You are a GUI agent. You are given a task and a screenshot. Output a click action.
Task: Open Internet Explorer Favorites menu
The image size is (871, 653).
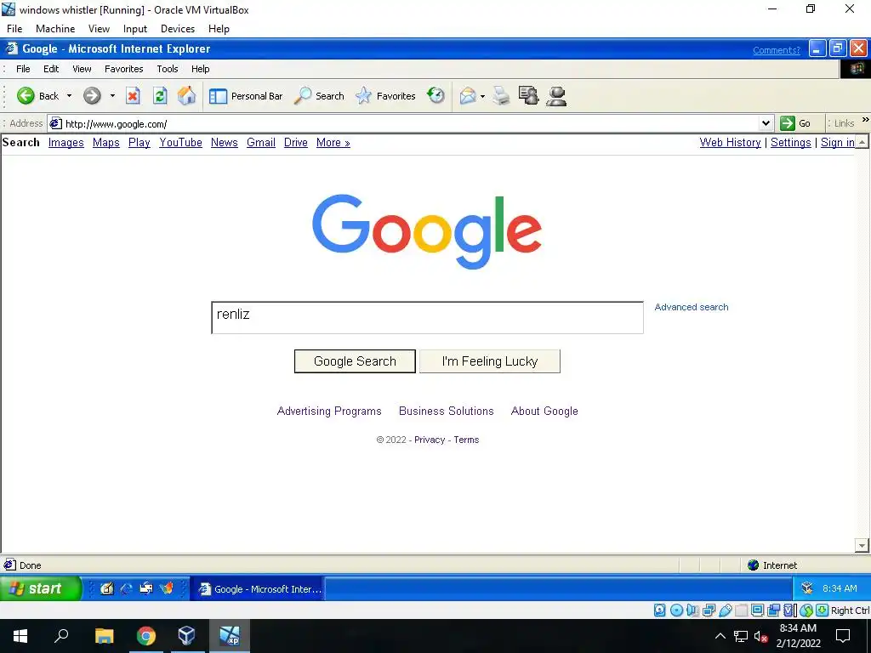pyautogui.click(x=124, y=69)
